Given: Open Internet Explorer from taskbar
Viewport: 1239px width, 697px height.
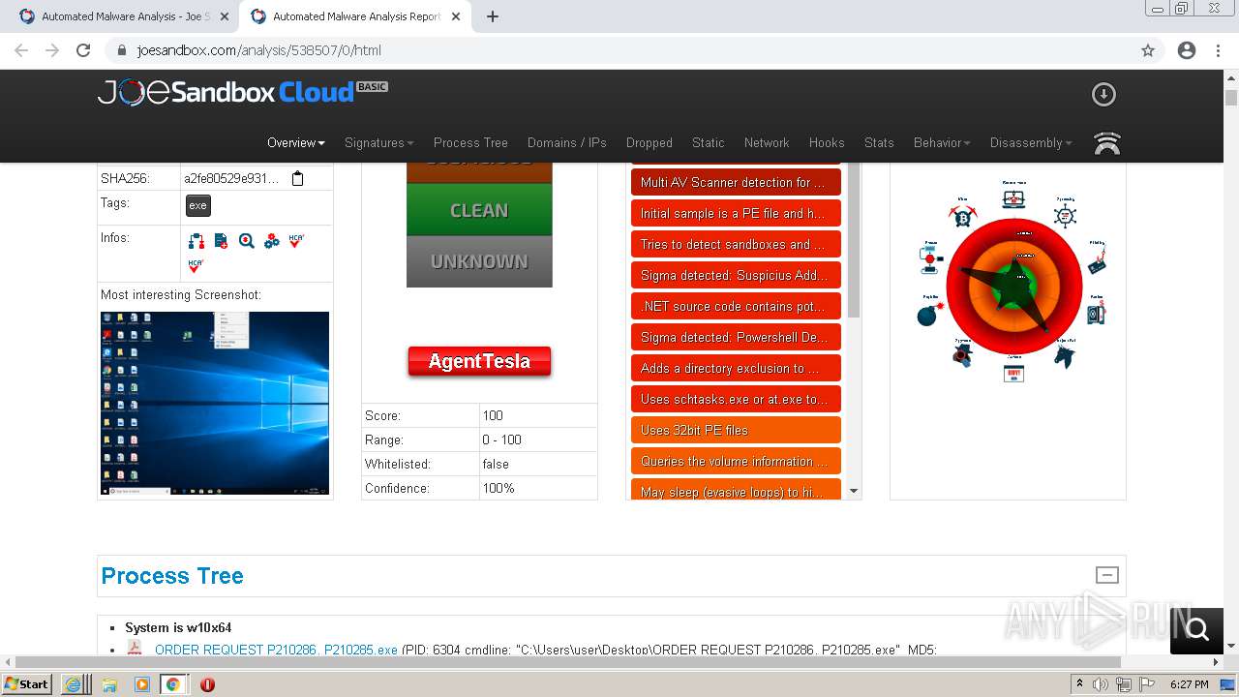Looking at the screenshot, I should pos(74,683).
